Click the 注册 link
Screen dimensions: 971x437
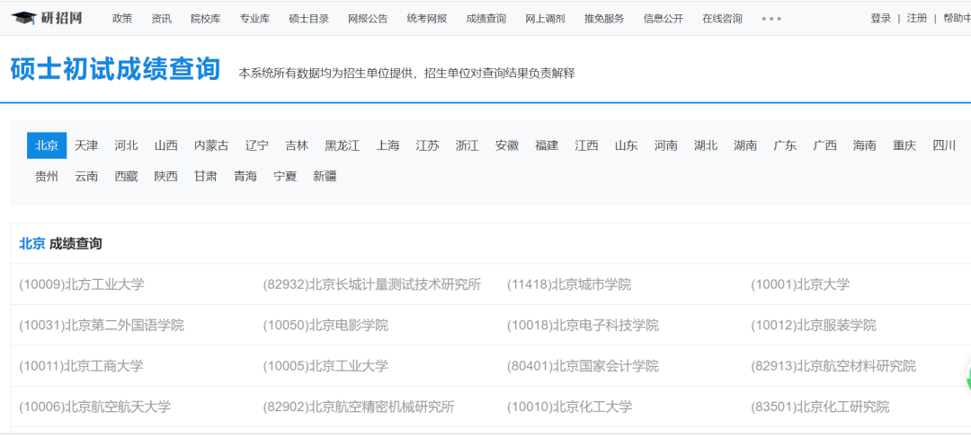tap(917, 19)
